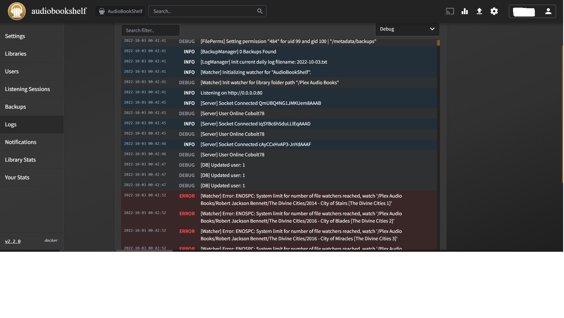This screenshot has width=564, height=318.
Task: Expand the Debug log level dropdown
Action: point(407,29)
